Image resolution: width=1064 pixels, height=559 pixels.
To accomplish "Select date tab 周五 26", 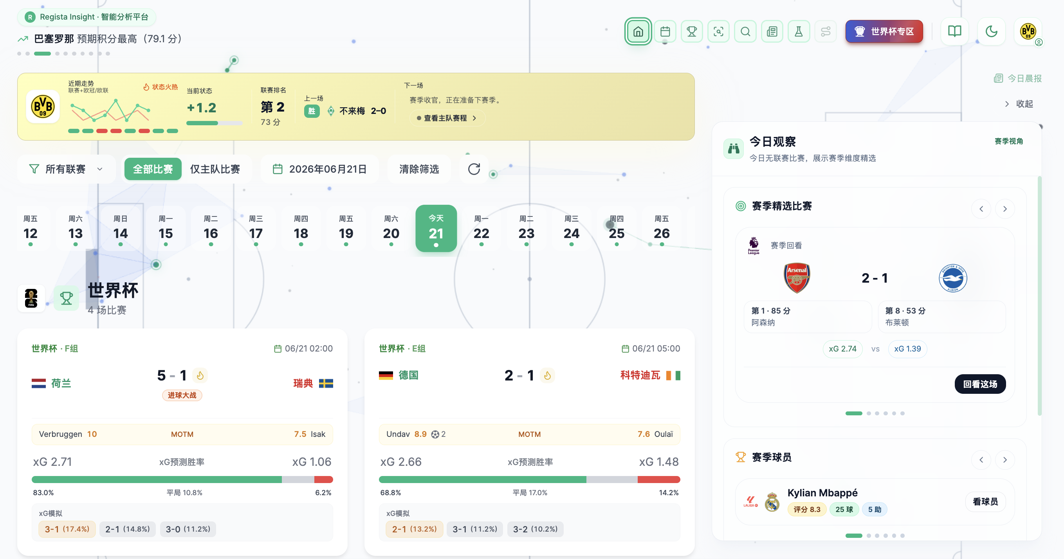I will 662,229.
